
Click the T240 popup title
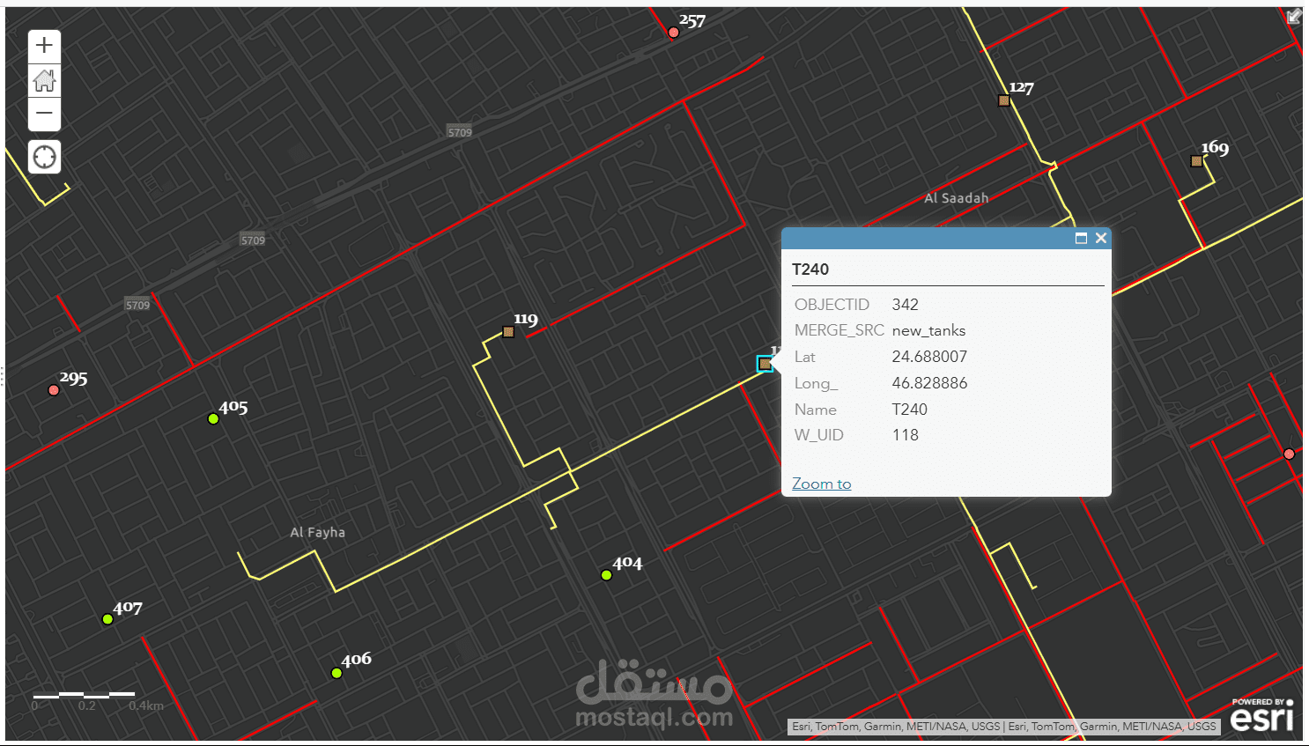click(x=810, y=270)
